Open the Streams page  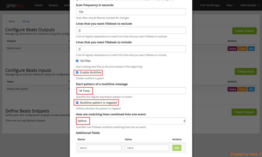pyautogui.click(x=53, y=5)
